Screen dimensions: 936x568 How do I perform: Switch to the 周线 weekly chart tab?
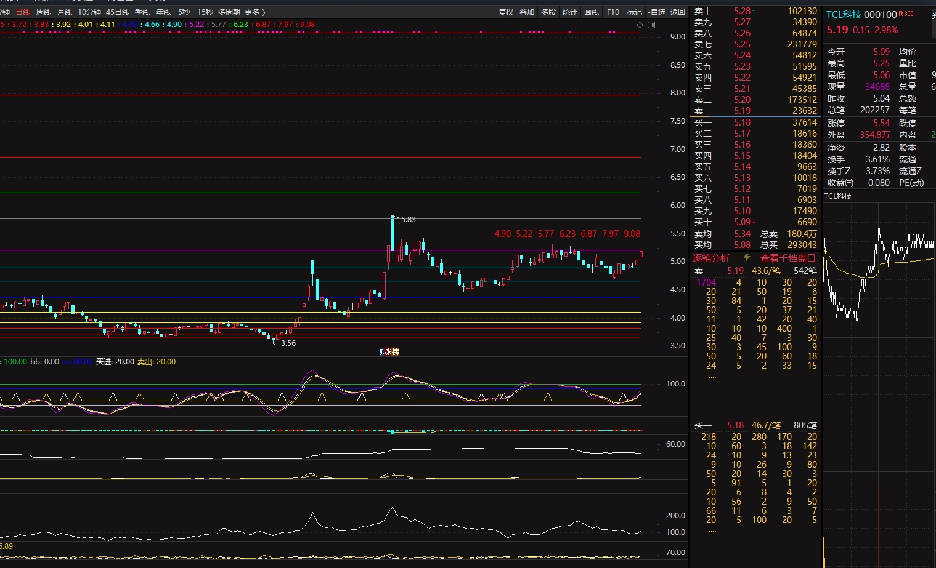[44, 12]
